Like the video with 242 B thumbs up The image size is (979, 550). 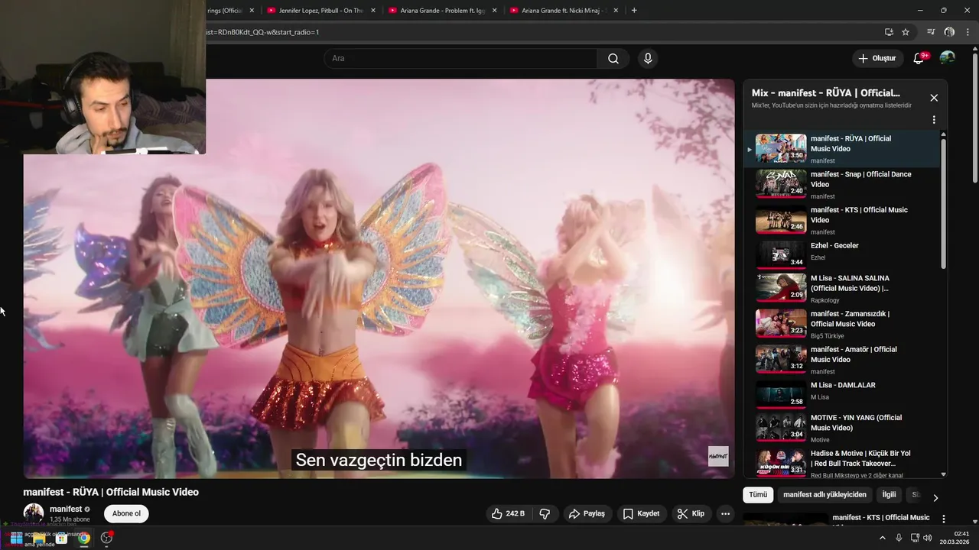tap(508, 514)
